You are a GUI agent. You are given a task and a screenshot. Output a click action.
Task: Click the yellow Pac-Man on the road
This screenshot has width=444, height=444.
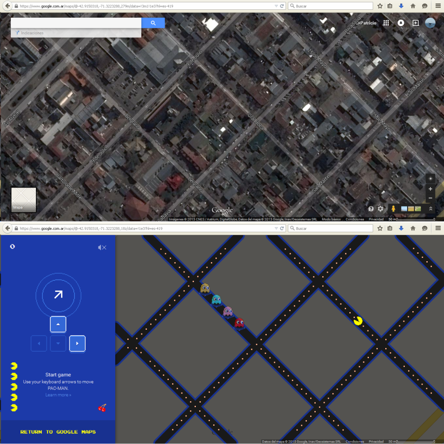tap(358, 320)
